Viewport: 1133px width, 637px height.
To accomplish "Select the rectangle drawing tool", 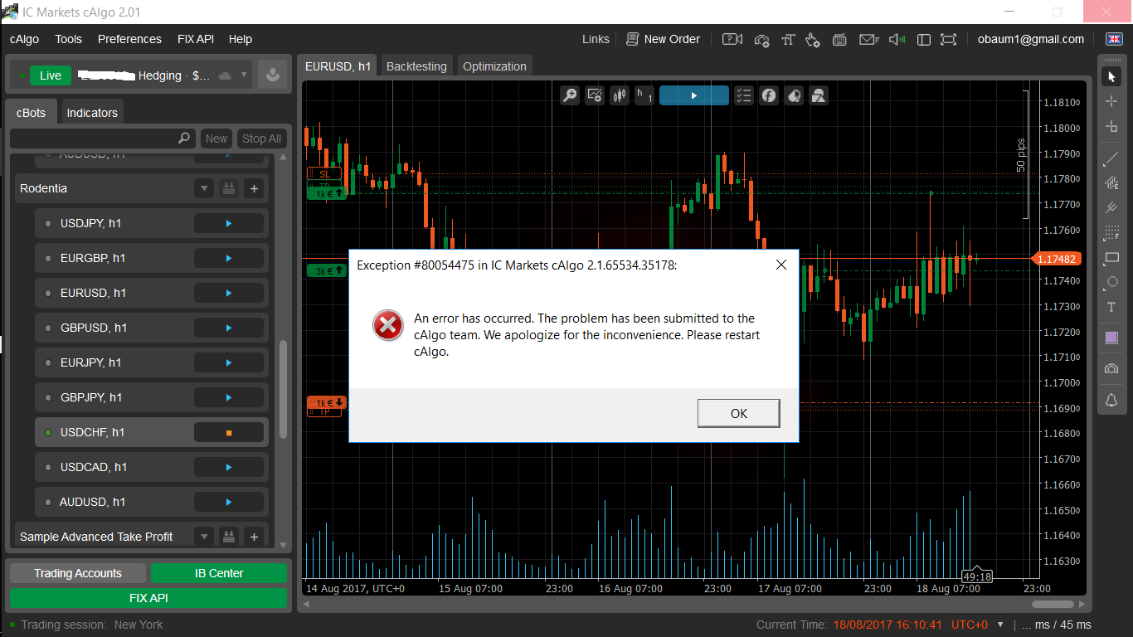I will pos(1111,258).
